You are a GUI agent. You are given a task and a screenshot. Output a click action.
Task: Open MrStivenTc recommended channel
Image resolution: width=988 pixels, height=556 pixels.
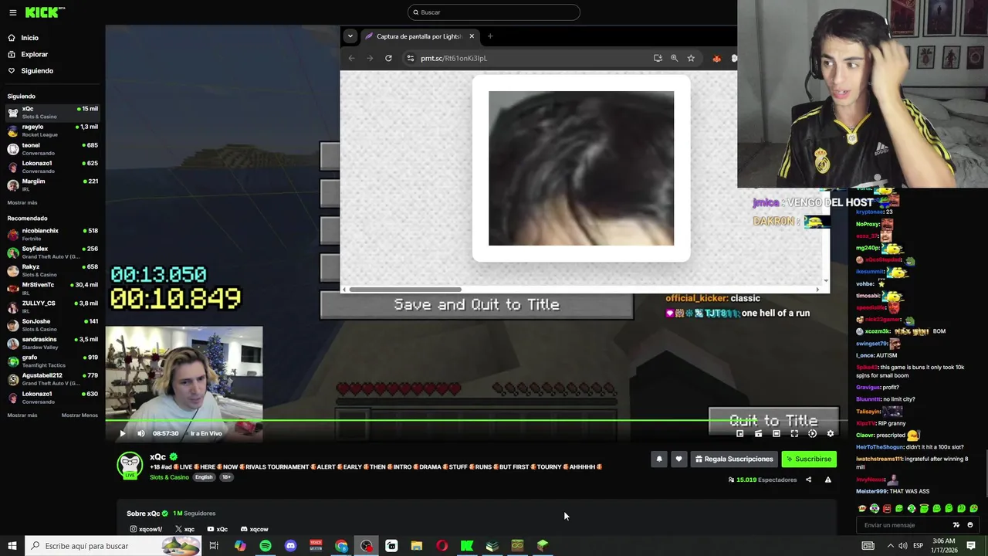[x=52, y=288]
